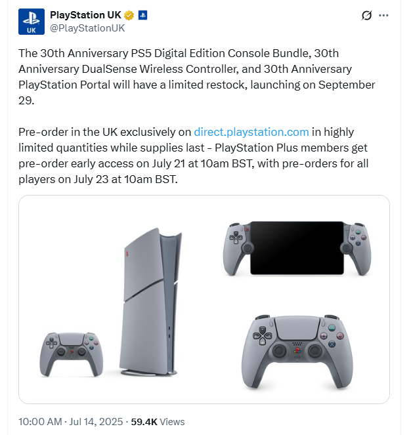Open the Grok explain-post icon
Image resolution: width=411 pixels, height=435 pixels.
pos(366,15)
